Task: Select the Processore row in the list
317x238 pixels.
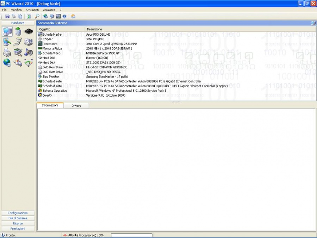Action: tap(50, 44)
